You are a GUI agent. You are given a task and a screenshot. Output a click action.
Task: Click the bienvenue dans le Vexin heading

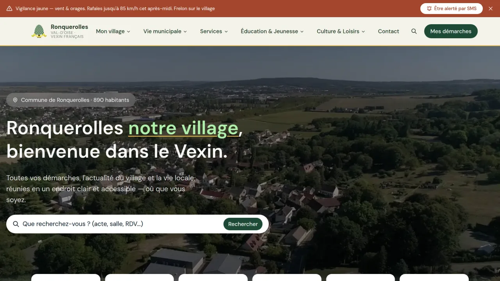pyautogui.click(x=117, y=151)
